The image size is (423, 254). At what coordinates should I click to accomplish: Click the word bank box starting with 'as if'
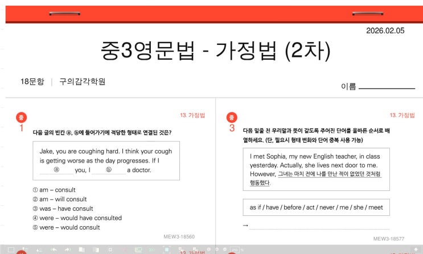coord(316,207)
